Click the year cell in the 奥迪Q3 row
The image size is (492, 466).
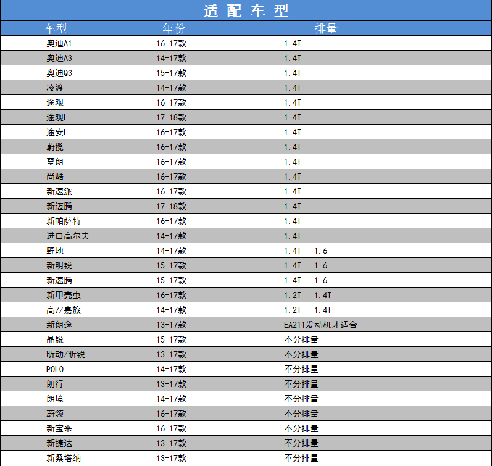pyautogui.click(x=174, y=73)
